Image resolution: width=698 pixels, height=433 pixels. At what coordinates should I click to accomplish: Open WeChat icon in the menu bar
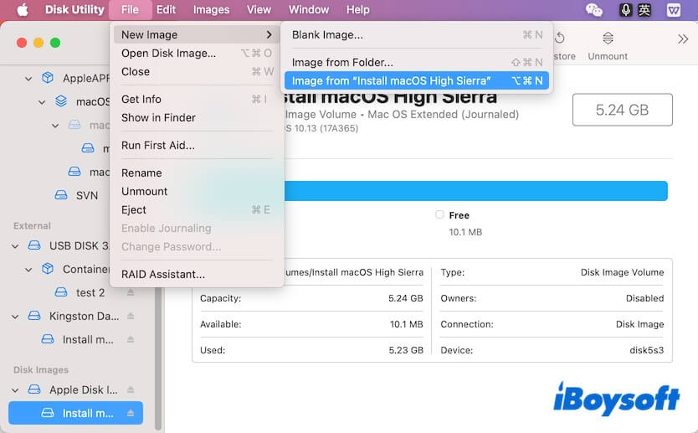[594, 10]
